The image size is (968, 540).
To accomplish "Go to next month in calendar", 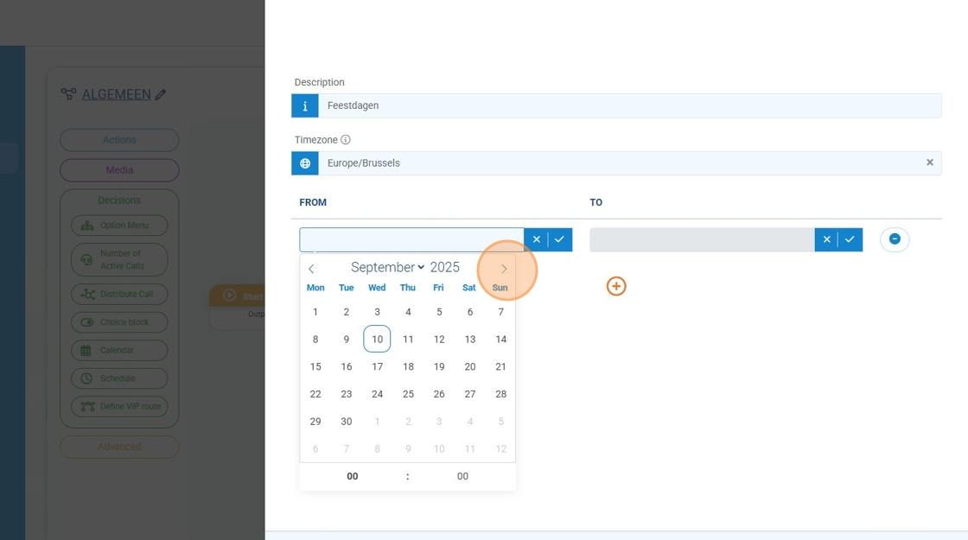I will click(x=504, y=269).
